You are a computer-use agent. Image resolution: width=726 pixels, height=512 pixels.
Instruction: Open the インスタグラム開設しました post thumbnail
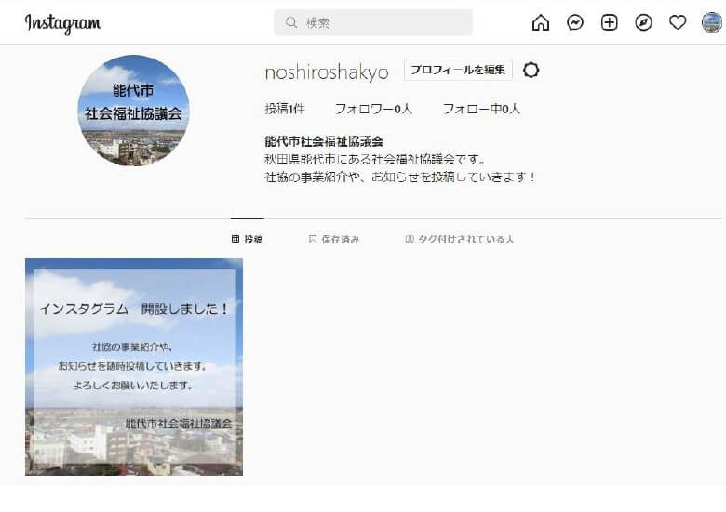(134, 367)
